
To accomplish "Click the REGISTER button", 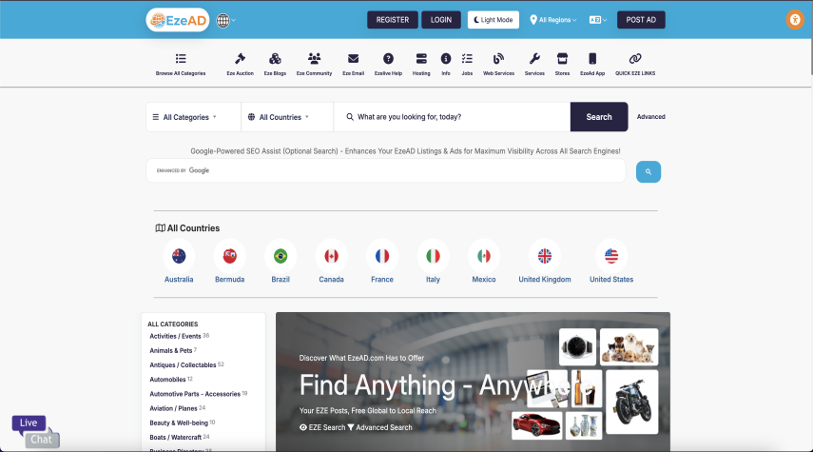I will (x=393, y=20).
